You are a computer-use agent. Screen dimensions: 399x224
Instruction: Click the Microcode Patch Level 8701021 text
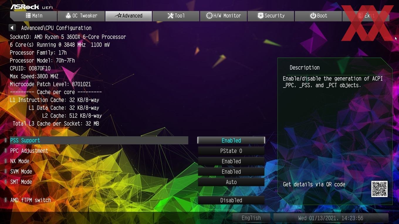50,84
